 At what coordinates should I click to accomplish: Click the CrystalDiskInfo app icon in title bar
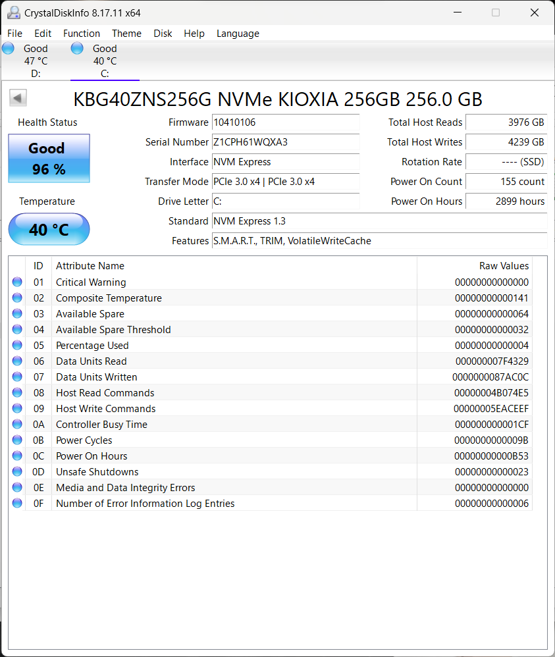pos(13,13)
